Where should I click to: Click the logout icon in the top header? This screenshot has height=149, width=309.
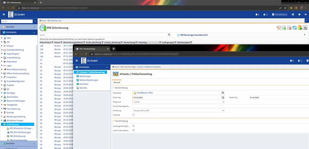(305, 14)
